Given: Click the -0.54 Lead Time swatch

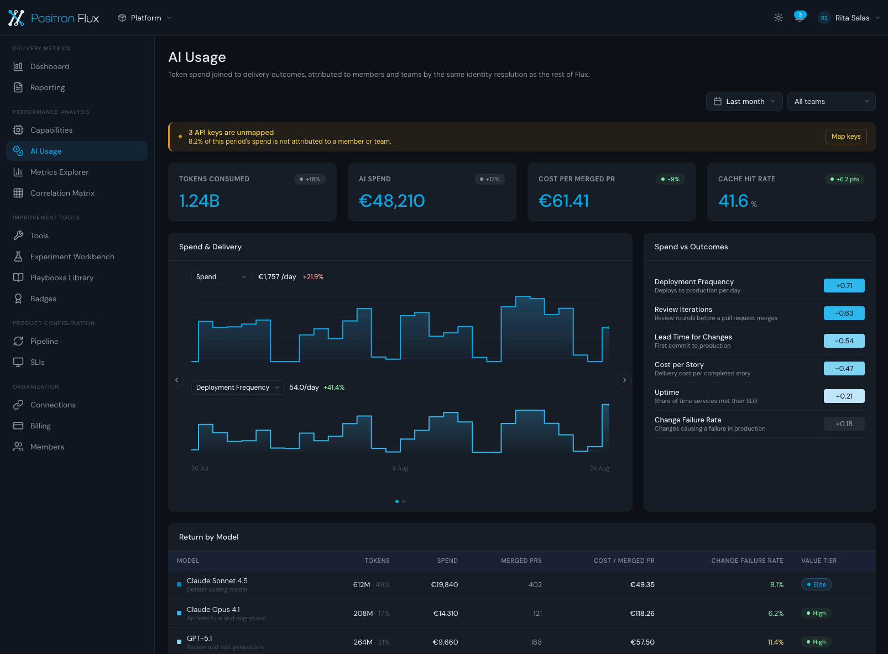Looking at the screenshot, I should [x=844, y=341].
